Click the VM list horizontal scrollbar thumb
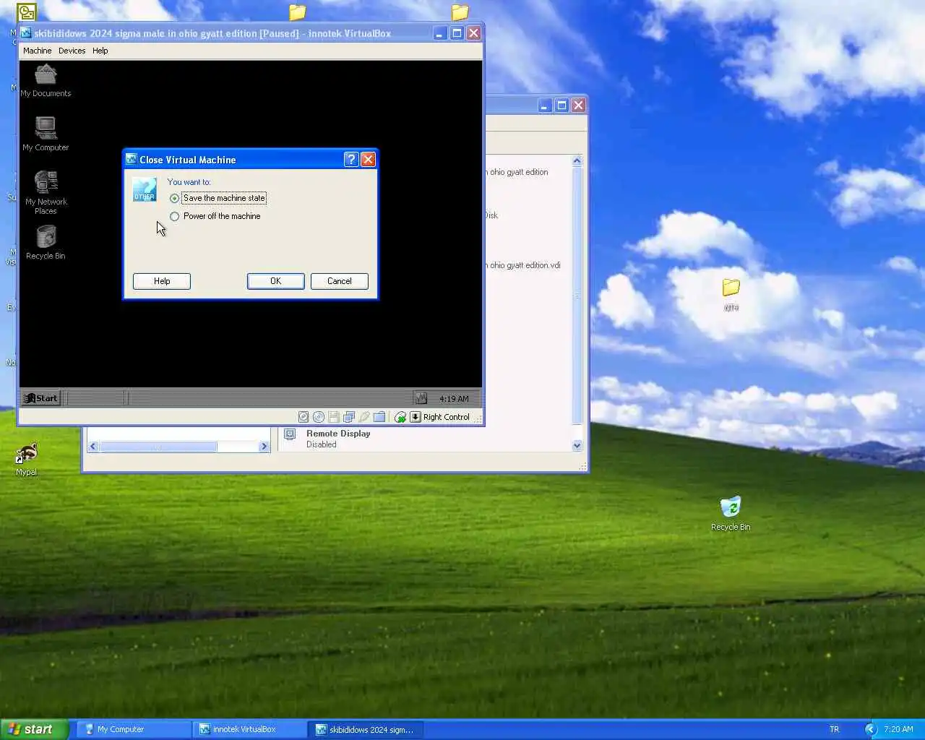 (158, 447)
